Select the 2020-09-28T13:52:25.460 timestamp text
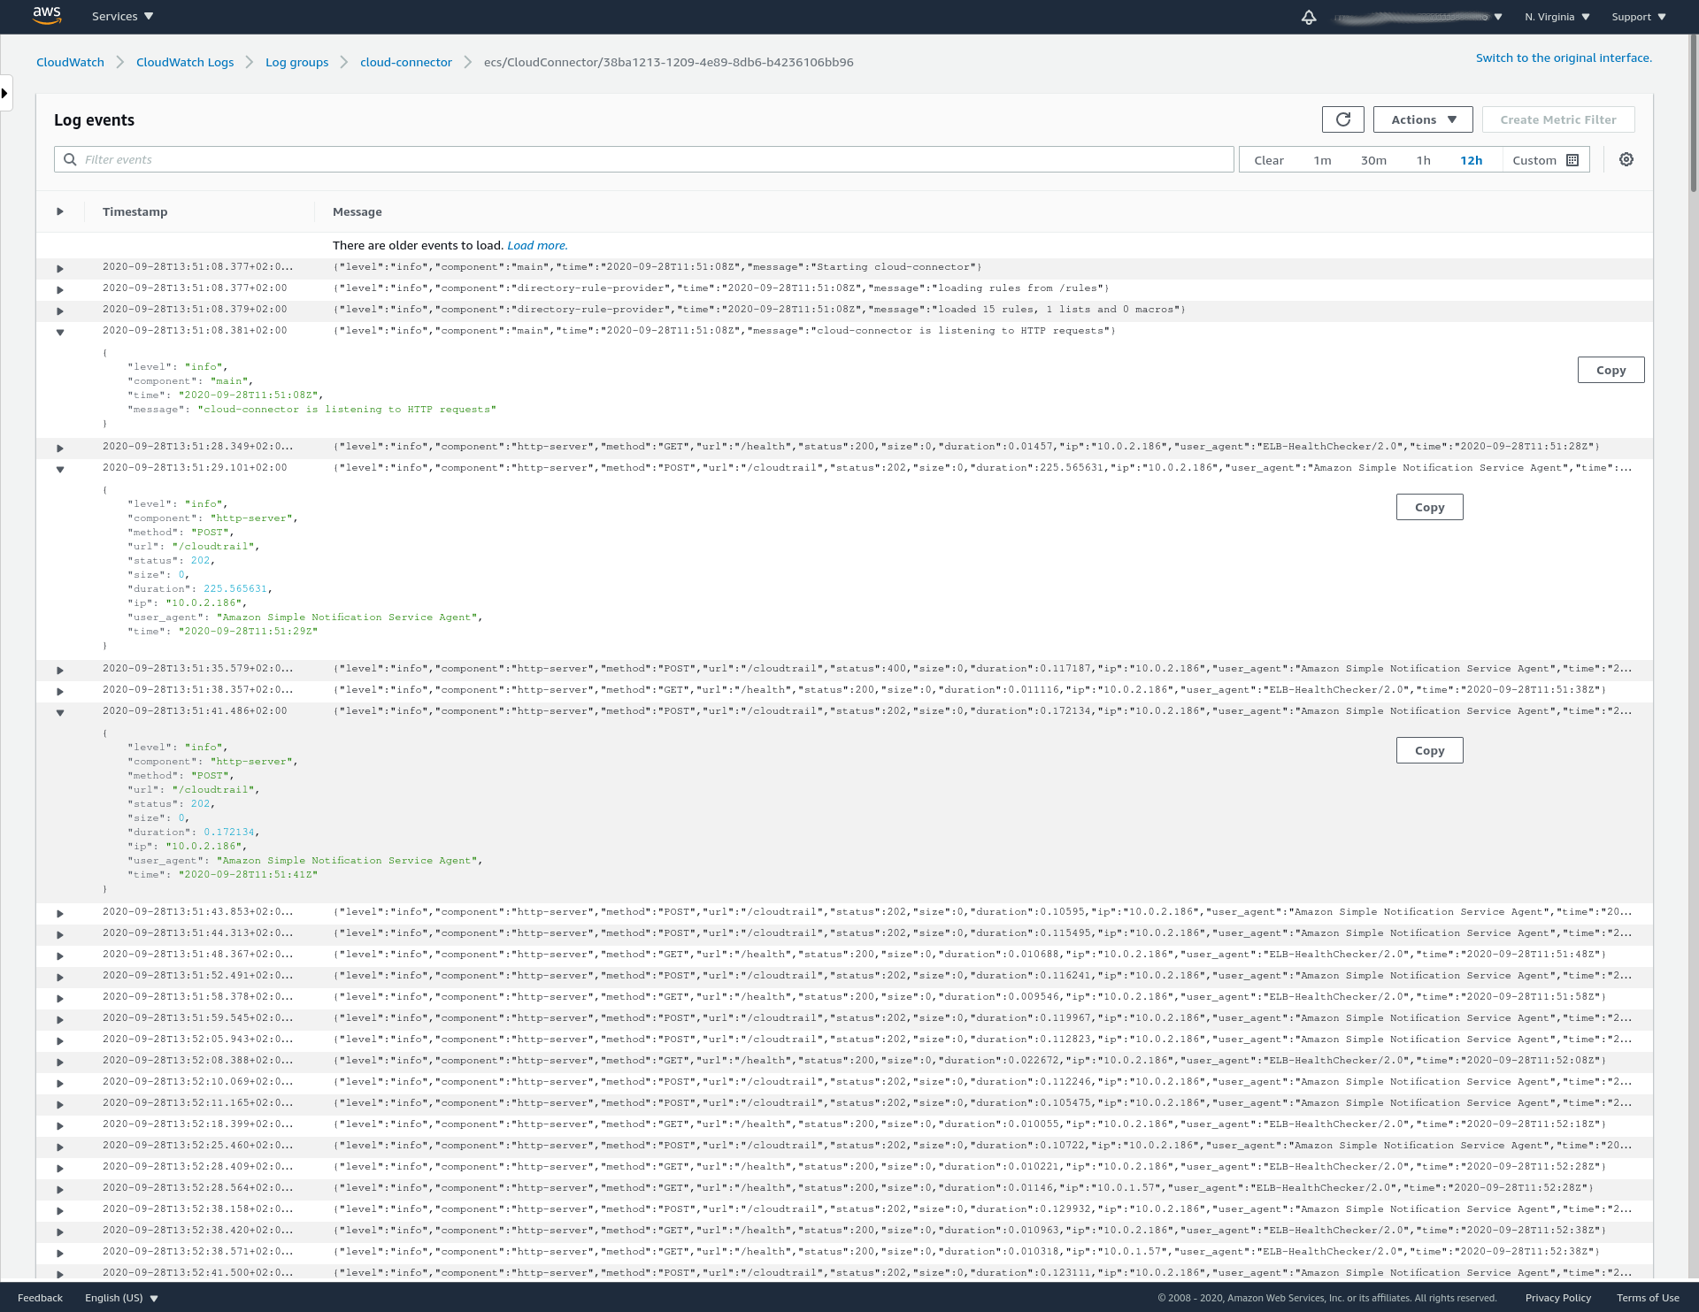1699x1312 pixels. [197, 1145]
